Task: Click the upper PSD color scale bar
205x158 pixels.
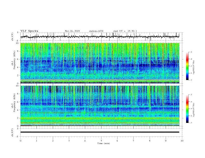Action: point(187,66)
